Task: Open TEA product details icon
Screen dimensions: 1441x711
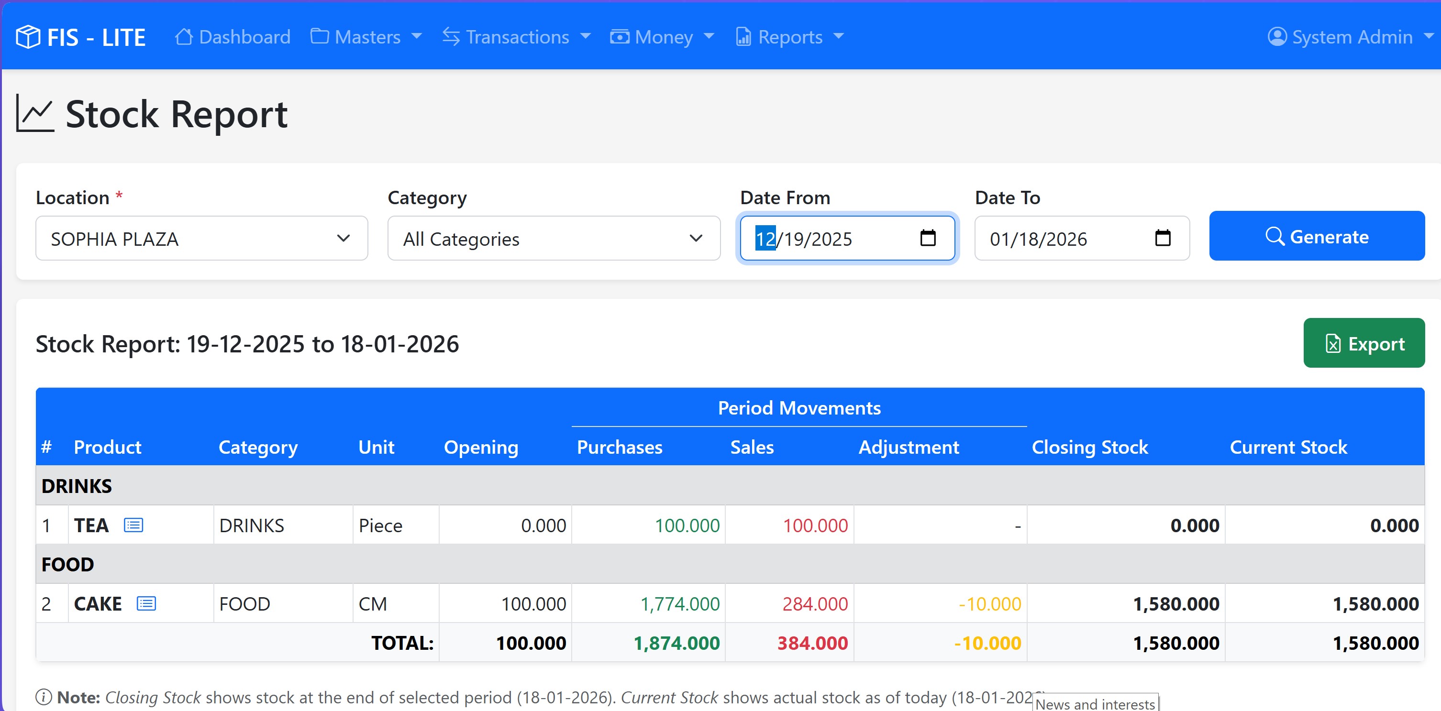Action: (x=133, y=525)
